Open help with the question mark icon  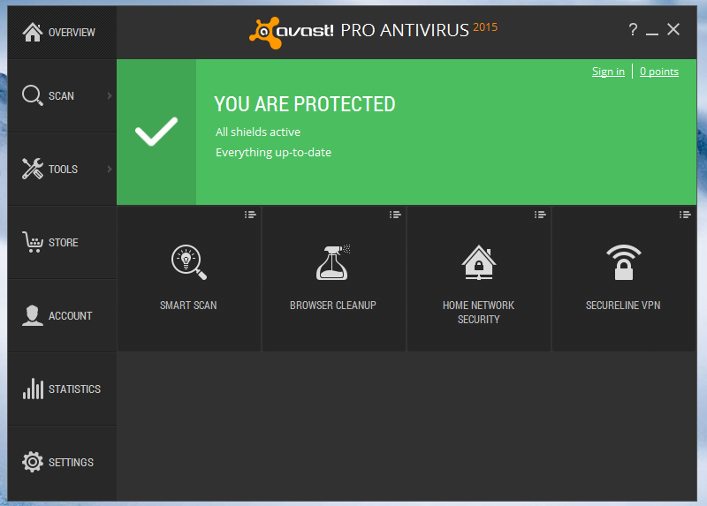(x=633, y=30)
